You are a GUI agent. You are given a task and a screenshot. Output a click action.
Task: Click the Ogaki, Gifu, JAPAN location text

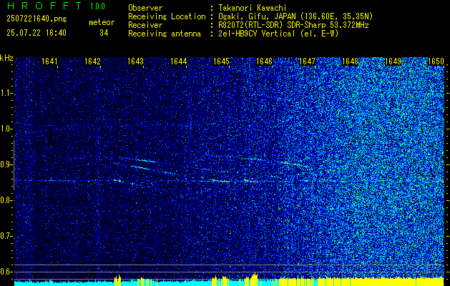coord(295,16)
